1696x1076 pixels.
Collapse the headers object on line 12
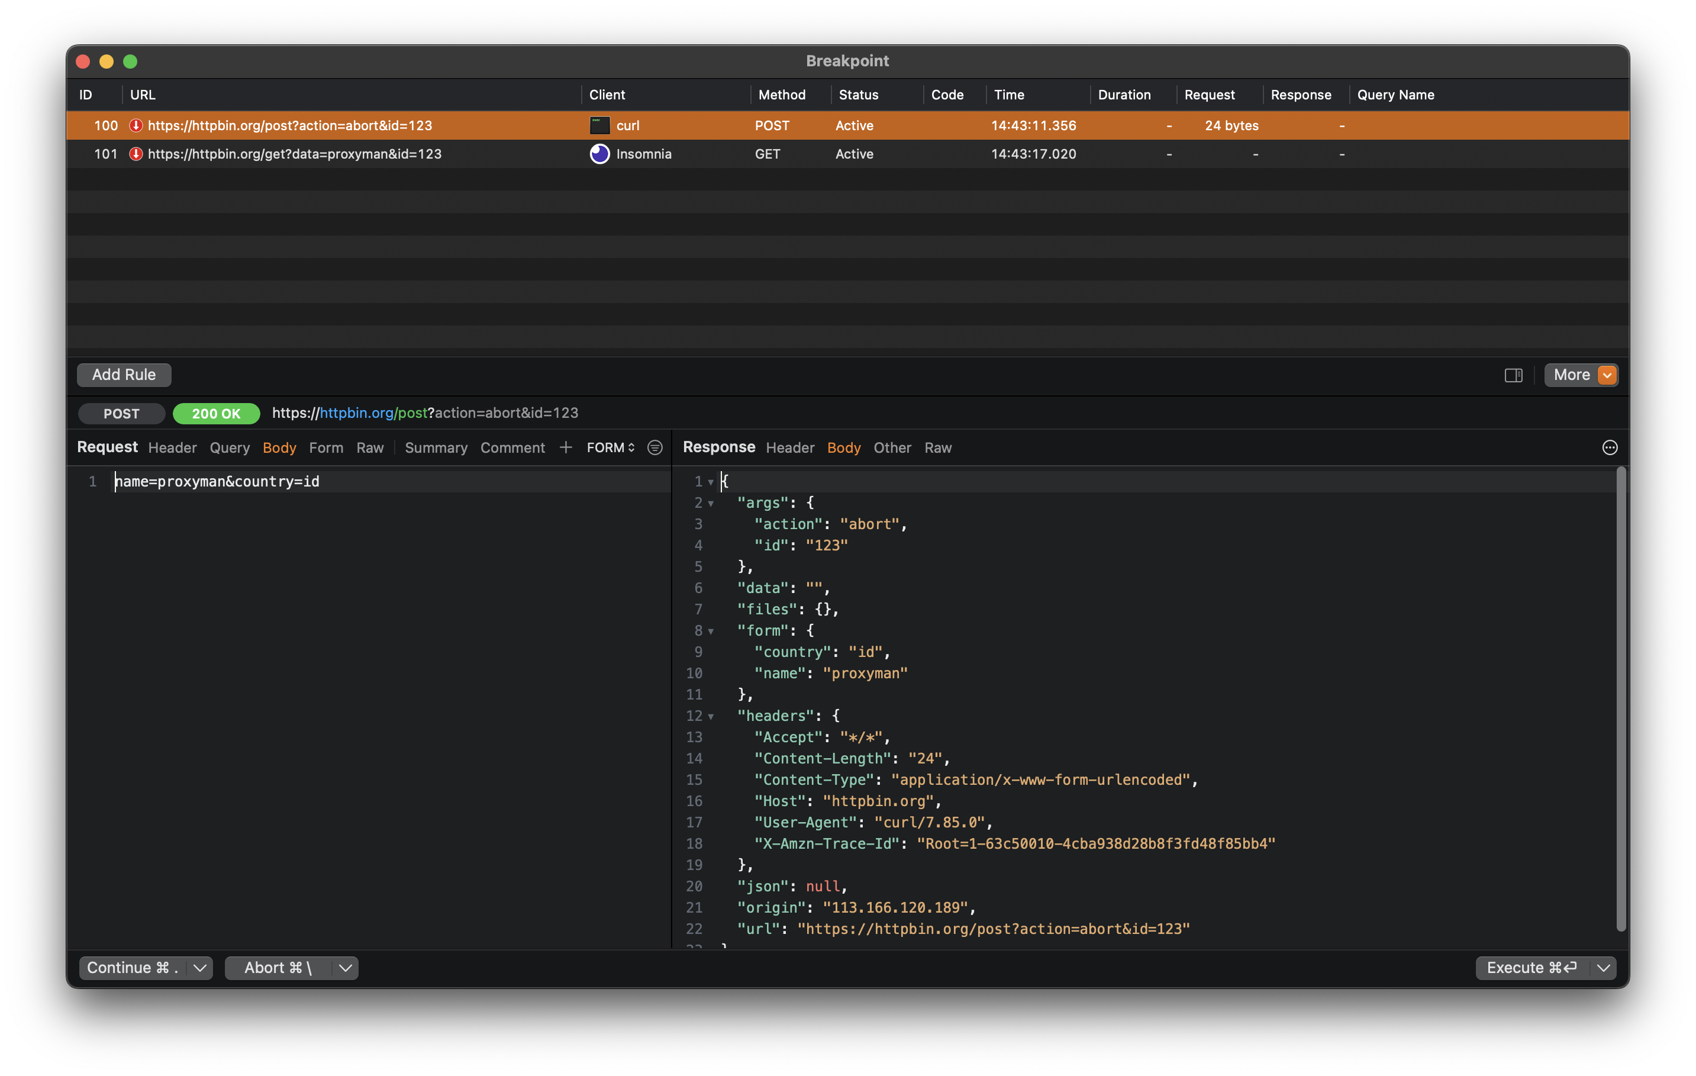(x=711, y=716)
